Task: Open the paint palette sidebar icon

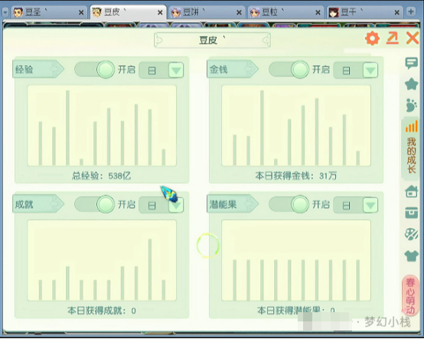Action: point(411,234)
